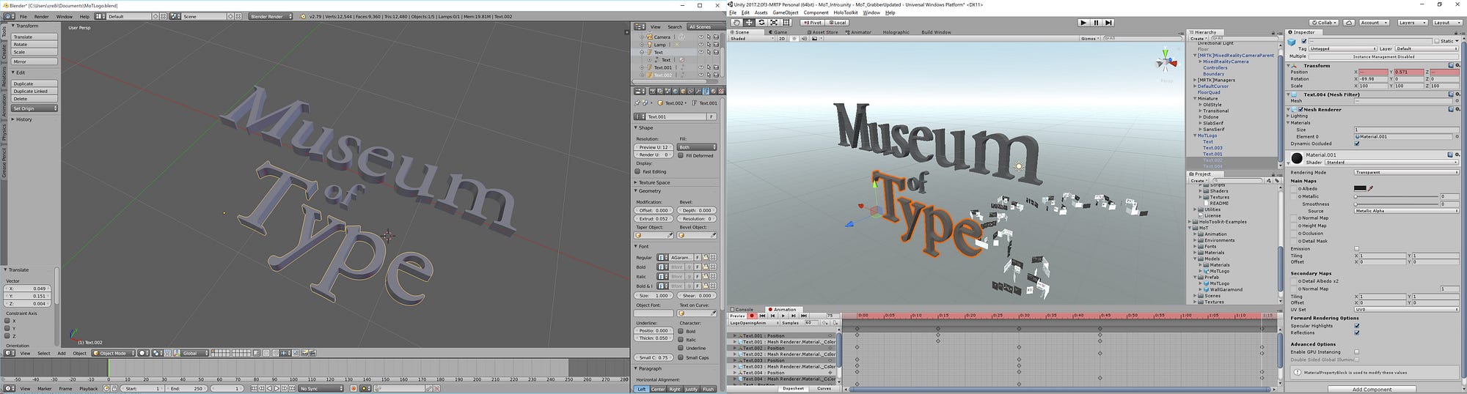Click the Add keyframe icon in Animation window
The width and height of the screenshot is (1467, 394).
[x=824, y=323]
